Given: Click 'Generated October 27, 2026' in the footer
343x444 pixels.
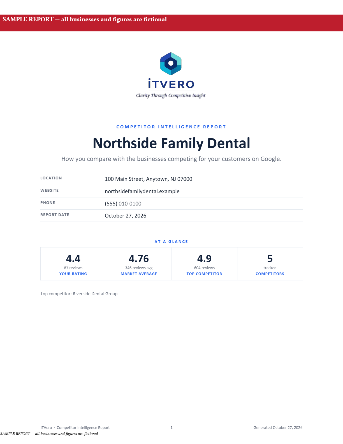Looking at the screenshot, I should (x=278, y=428).
